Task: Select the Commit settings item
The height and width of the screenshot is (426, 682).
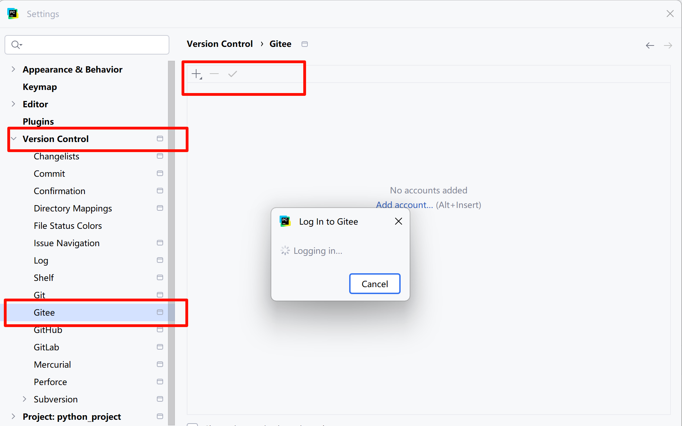Action: click(x=49, y=174)
